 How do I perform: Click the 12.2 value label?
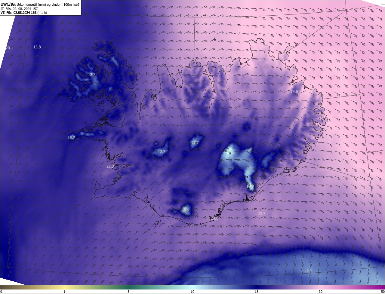(308, 271)
